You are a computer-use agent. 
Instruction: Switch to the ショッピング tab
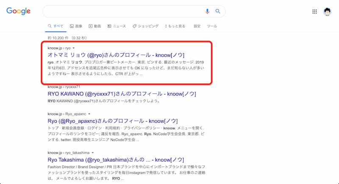coord(145,26)
